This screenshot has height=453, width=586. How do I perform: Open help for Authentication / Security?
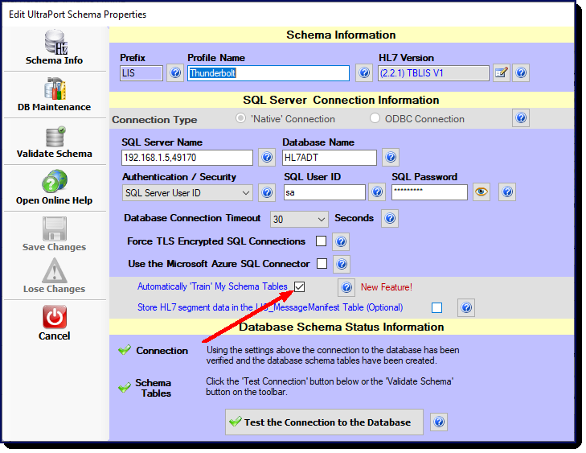point(266,192)
